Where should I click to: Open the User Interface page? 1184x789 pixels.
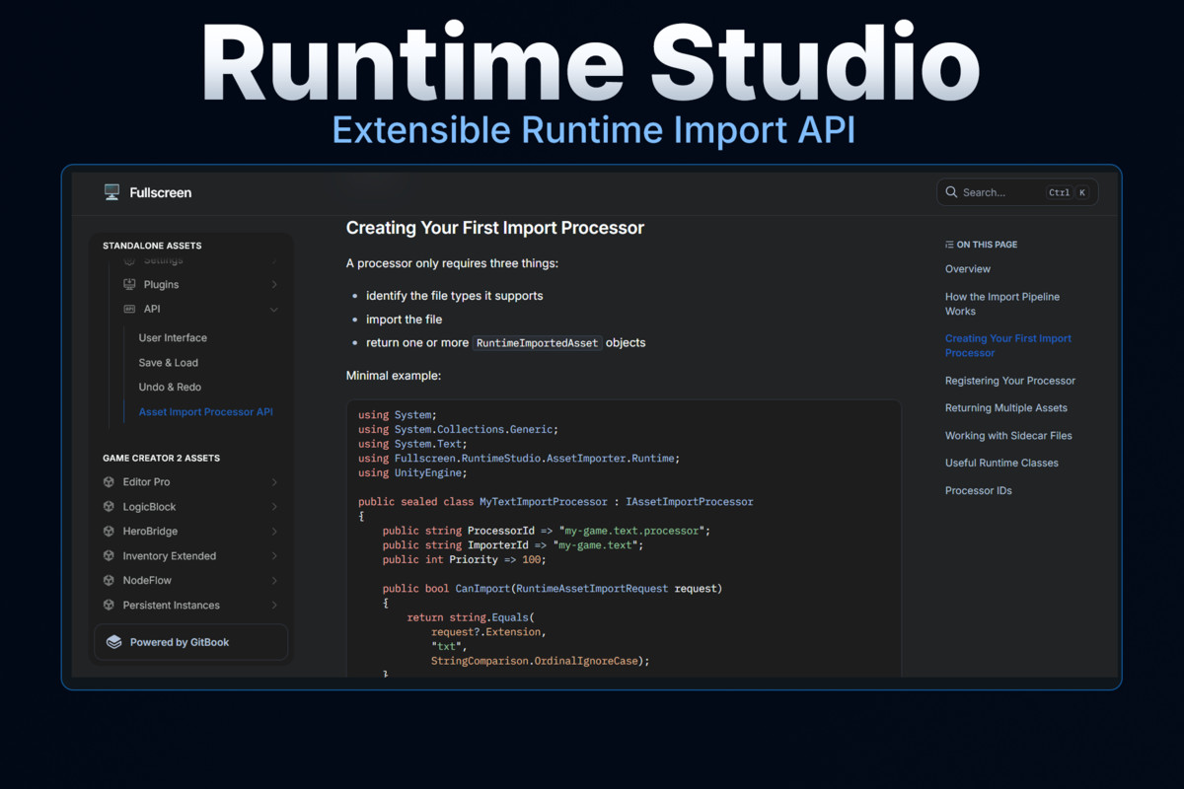coord(173,338)
